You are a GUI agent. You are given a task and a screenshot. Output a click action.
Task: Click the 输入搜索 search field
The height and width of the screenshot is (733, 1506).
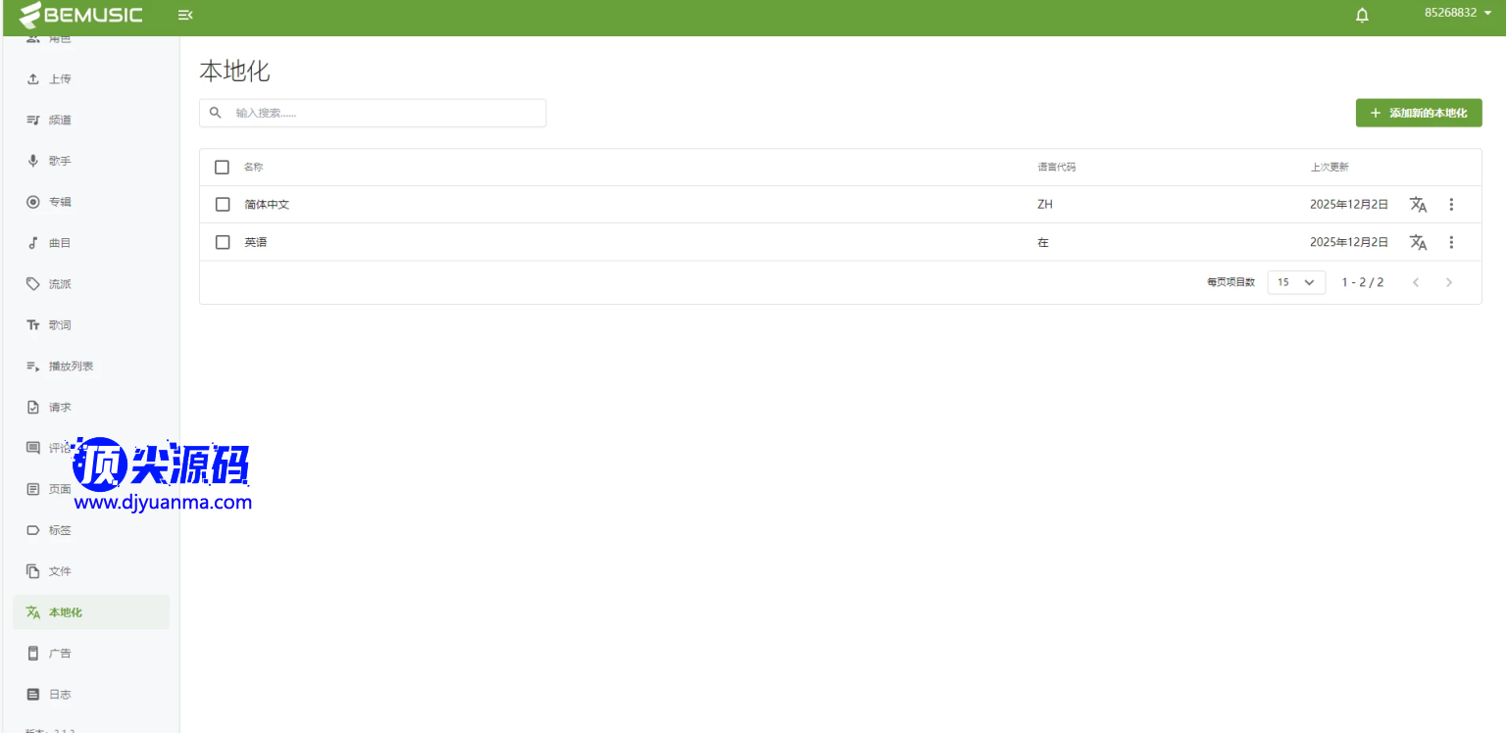[x=382, y=113]
